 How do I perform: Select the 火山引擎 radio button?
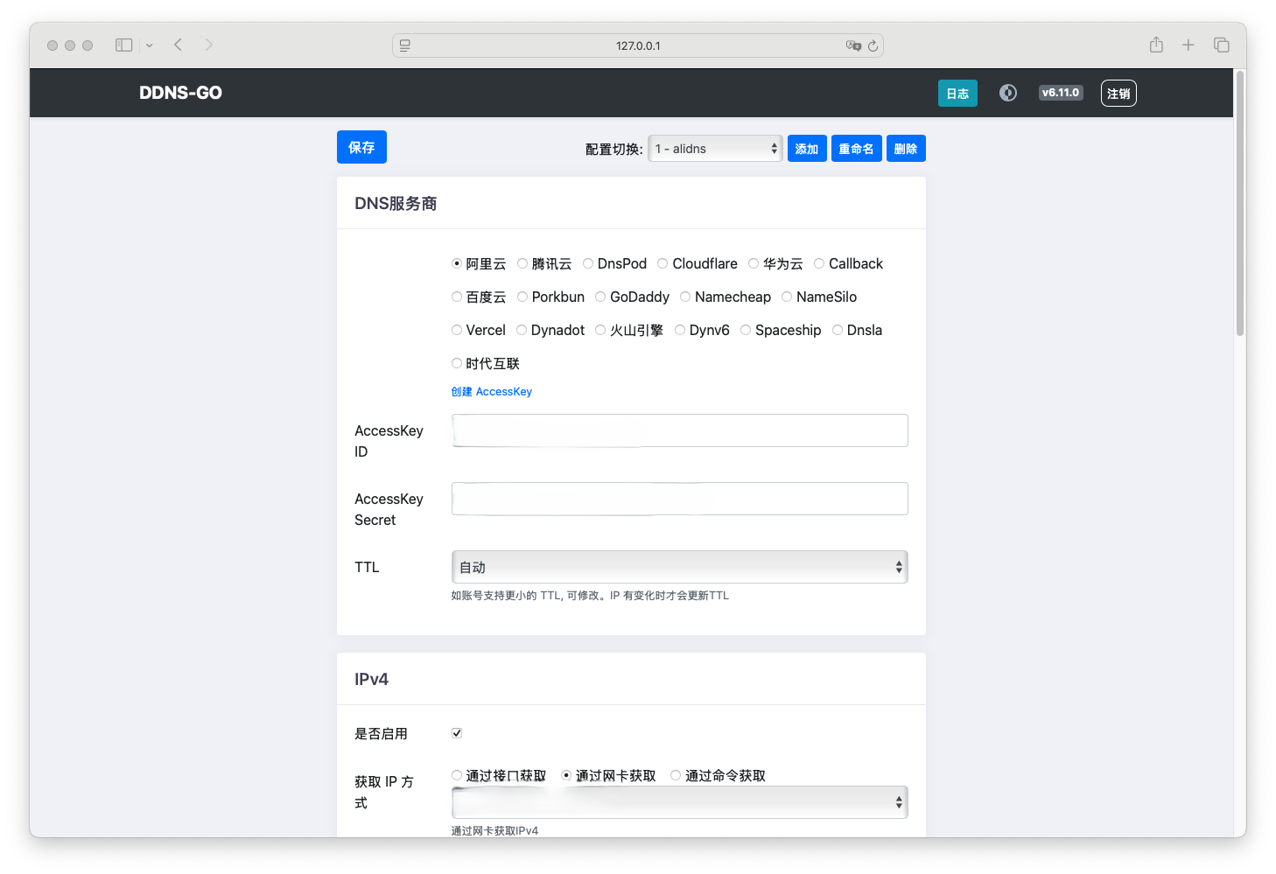coord(600,330)
